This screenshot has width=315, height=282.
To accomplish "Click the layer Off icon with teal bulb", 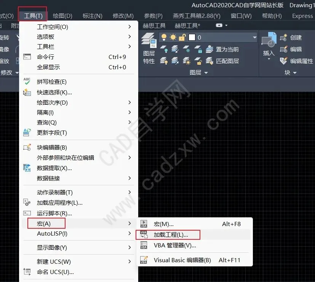I will click(164, 49).
